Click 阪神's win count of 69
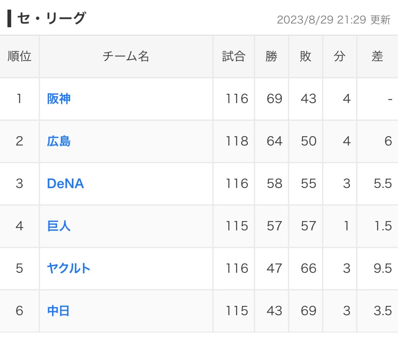Screen dimensions: 398x344 pyautogui.click(x=274, y=99)
